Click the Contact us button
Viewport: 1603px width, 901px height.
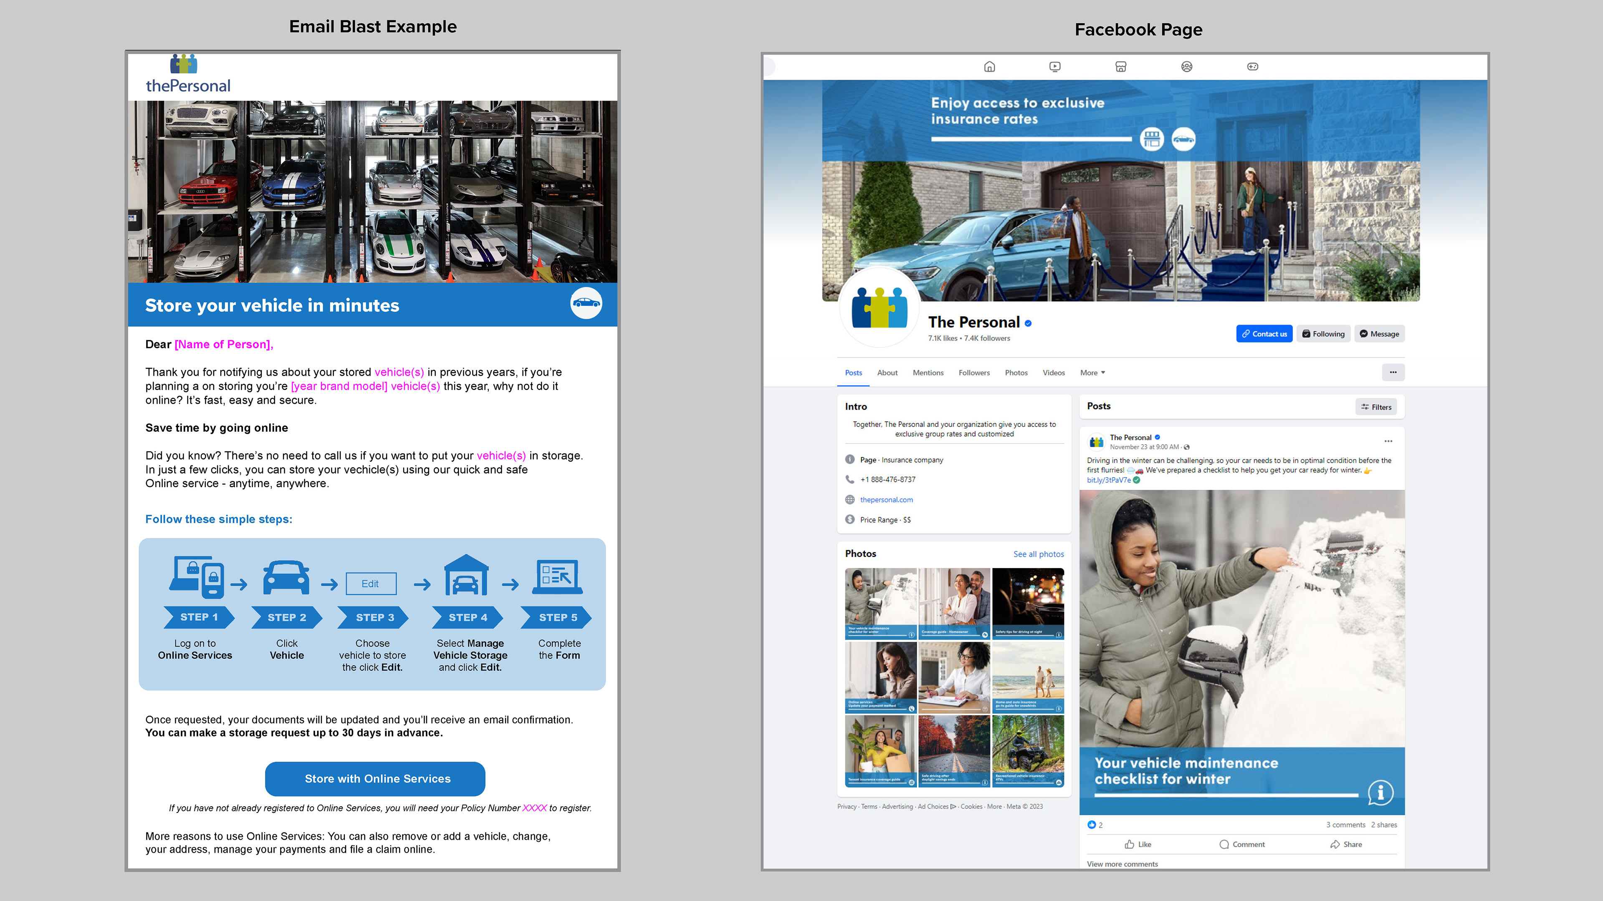[1264, 334]
